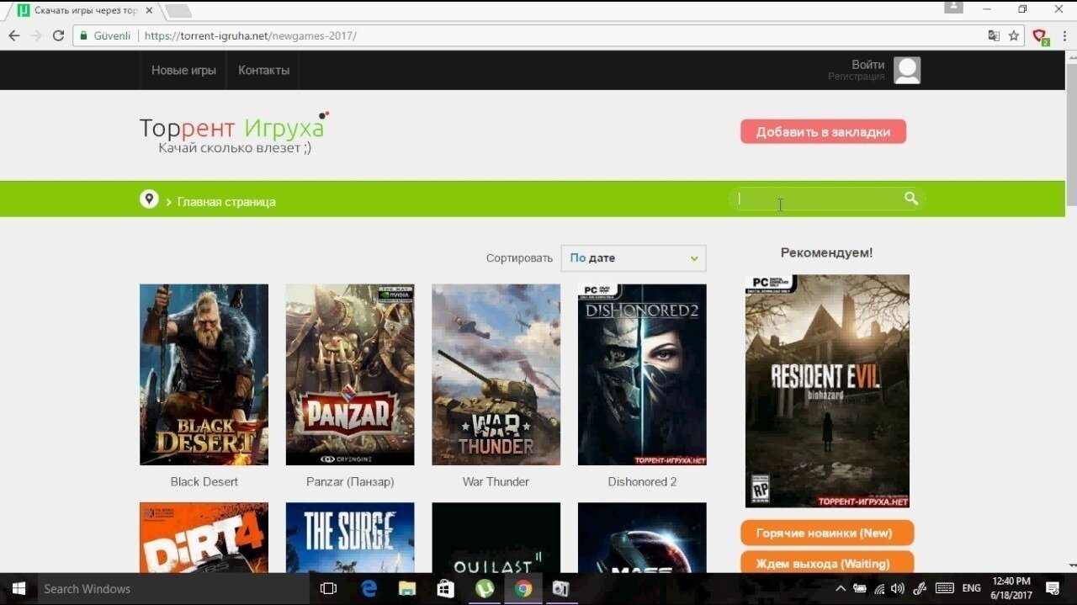Viewport: 1077px width, 605px height.
Task: Click the Добавить в закладки button
Action: [x=822, y=132]
